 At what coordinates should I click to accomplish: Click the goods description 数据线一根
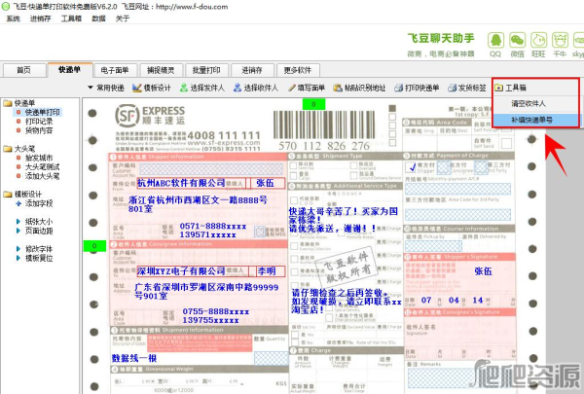[134, 358]
